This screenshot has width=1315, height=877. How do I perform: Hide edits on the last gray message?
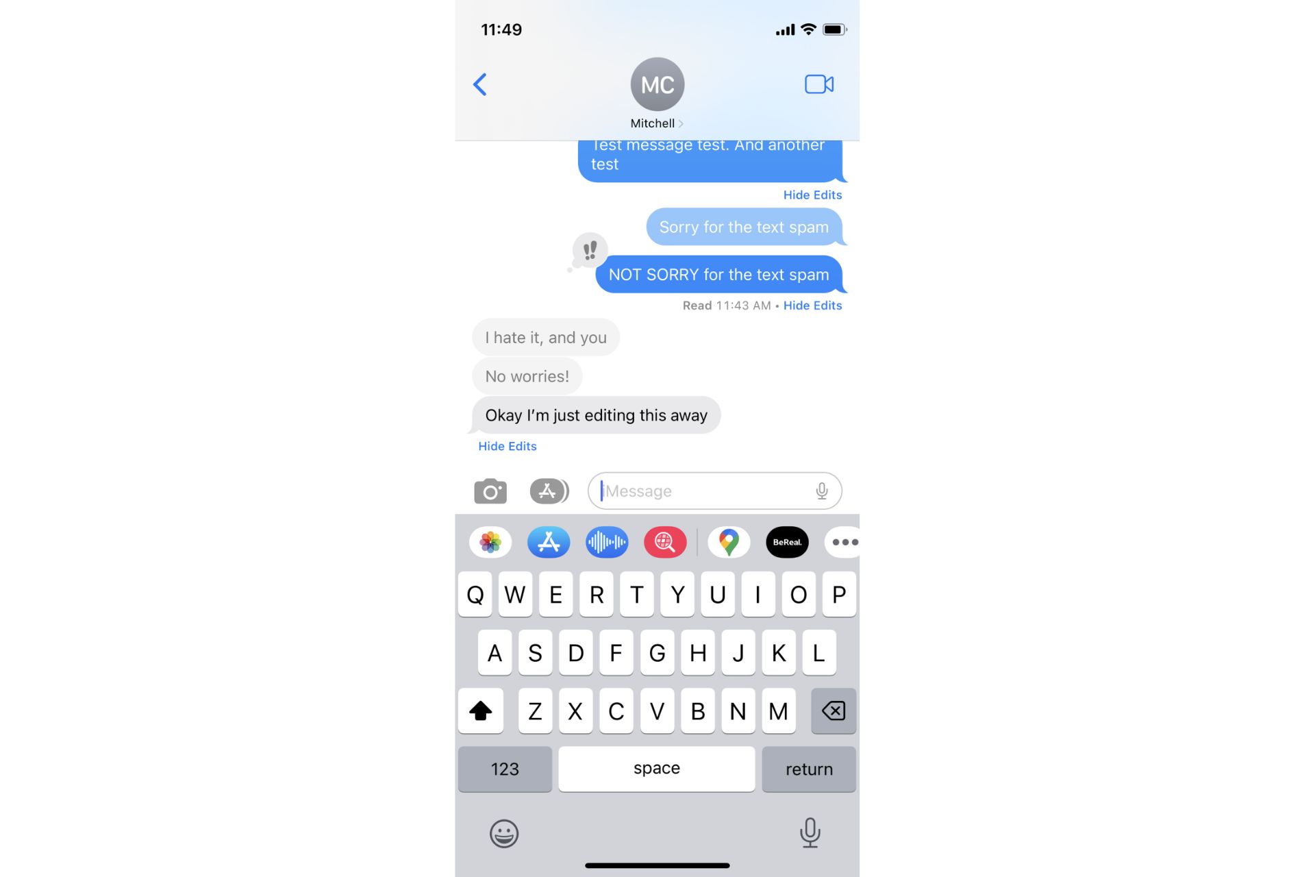click(507, 446)
